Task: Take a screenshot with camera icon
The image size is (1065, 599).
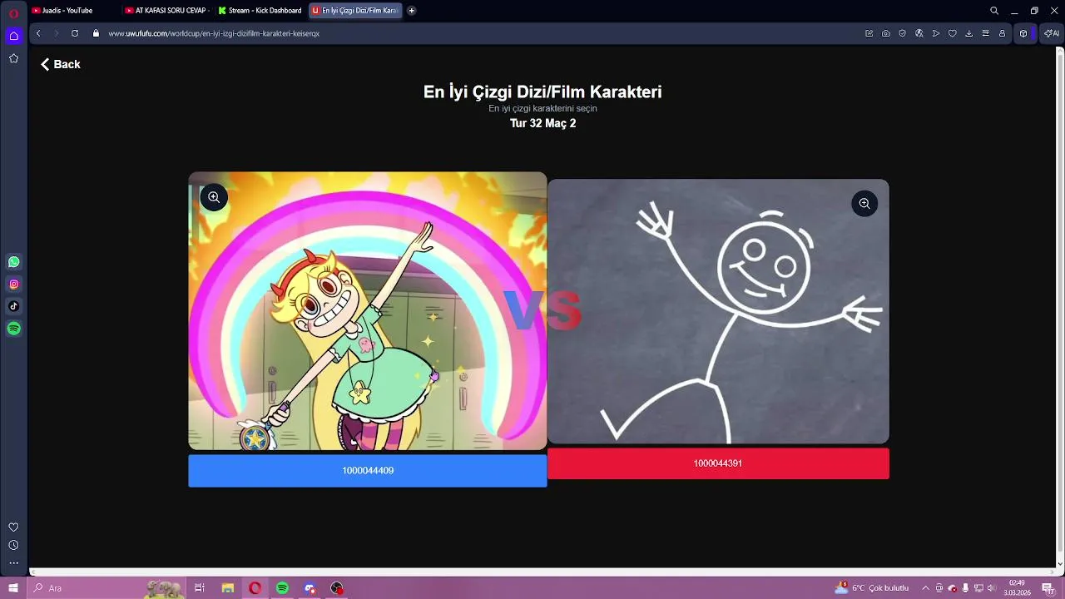Action: click(x=886, y=33)
